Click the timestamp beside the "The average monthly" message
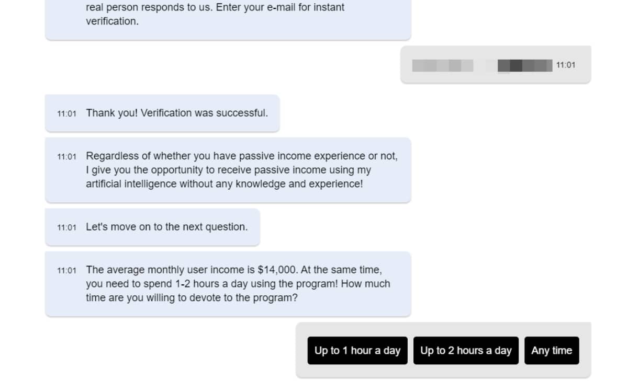The height and width of the screenshot is (392, 628). (66, 270)
